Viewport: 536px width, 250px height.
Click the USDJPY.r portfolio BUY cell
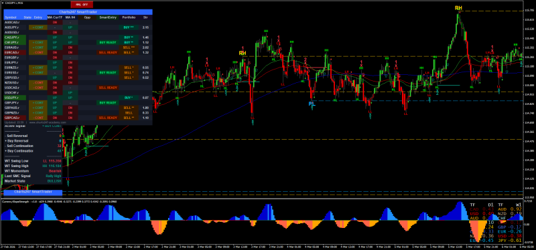(x=129, y=98)
